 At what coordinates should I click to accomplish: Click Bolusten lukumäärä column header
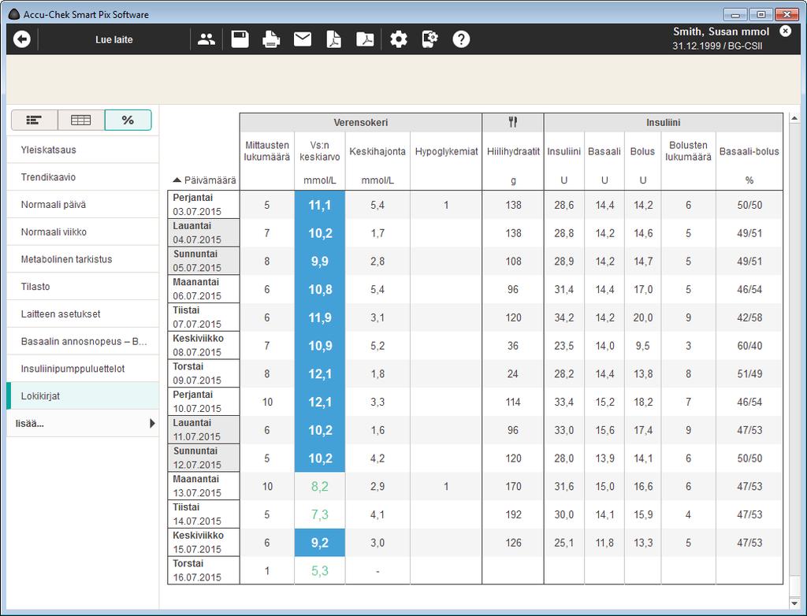[688, 151]
